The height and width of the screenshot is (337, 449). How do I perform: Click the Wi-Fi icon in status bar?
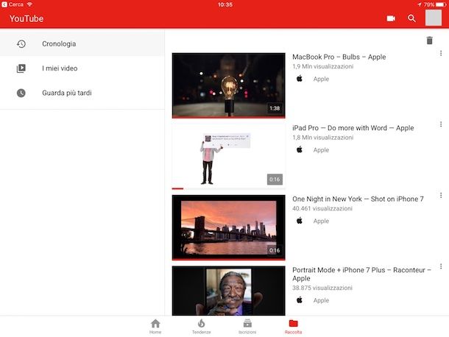(x=29, y=4)
